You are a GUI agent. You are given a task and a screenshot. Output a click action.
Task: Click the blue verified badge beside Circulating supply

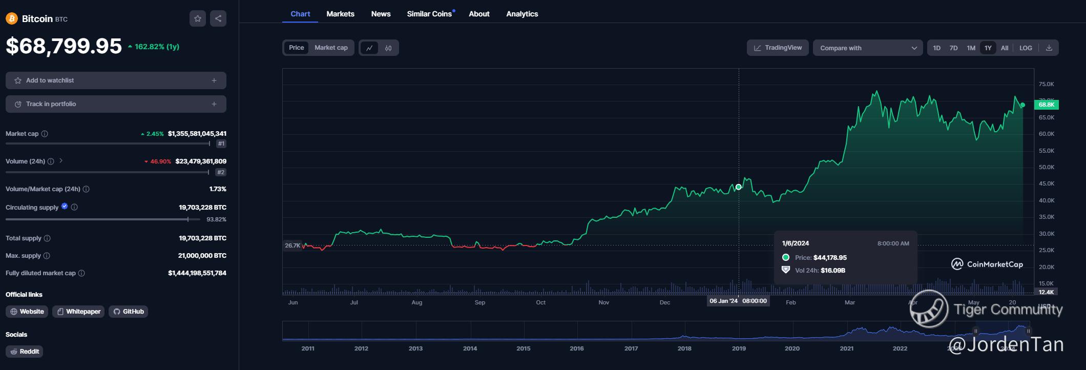tap(65, 207)
